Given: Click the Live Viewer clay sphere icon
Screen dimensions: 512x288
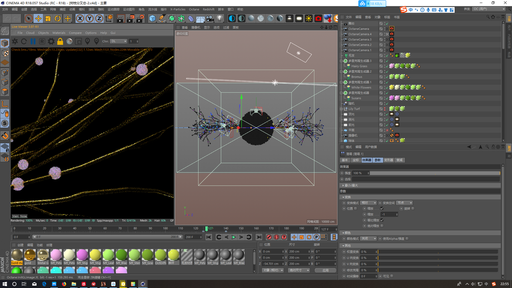Looking at the screenshot, I should (x=69, y=41).
